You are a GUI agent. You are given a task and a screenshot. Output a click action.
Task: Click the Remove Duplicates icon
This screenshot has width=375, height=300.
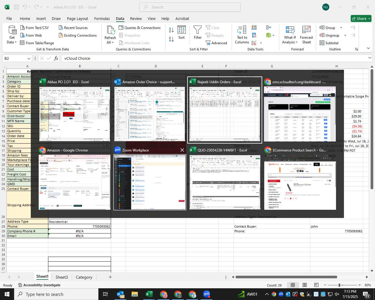point(254,35)
